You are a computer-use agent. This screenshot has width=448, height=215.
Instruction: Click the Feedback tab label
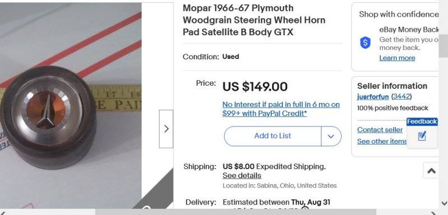[422, 121]
